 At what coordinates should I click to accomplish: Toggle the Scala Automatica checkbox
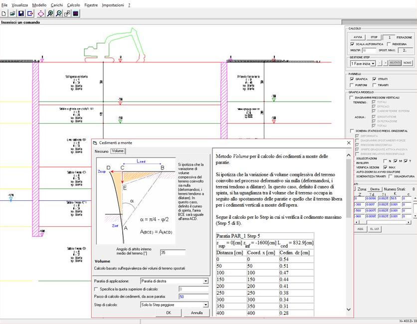tap(352, 44)
